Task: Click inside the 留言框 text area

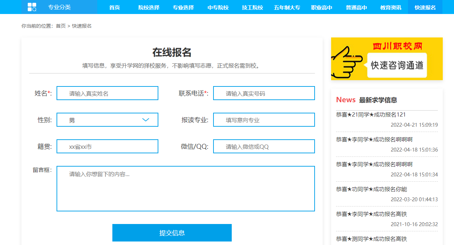Action: click(185, 189)
